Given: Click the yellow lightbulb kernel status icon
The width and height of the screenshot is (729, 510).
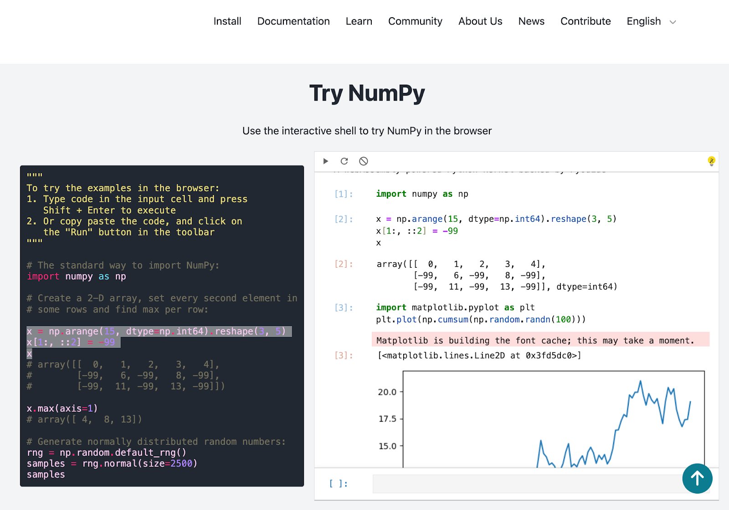Looking at the screenshot, I should click(x=711, y=161).
